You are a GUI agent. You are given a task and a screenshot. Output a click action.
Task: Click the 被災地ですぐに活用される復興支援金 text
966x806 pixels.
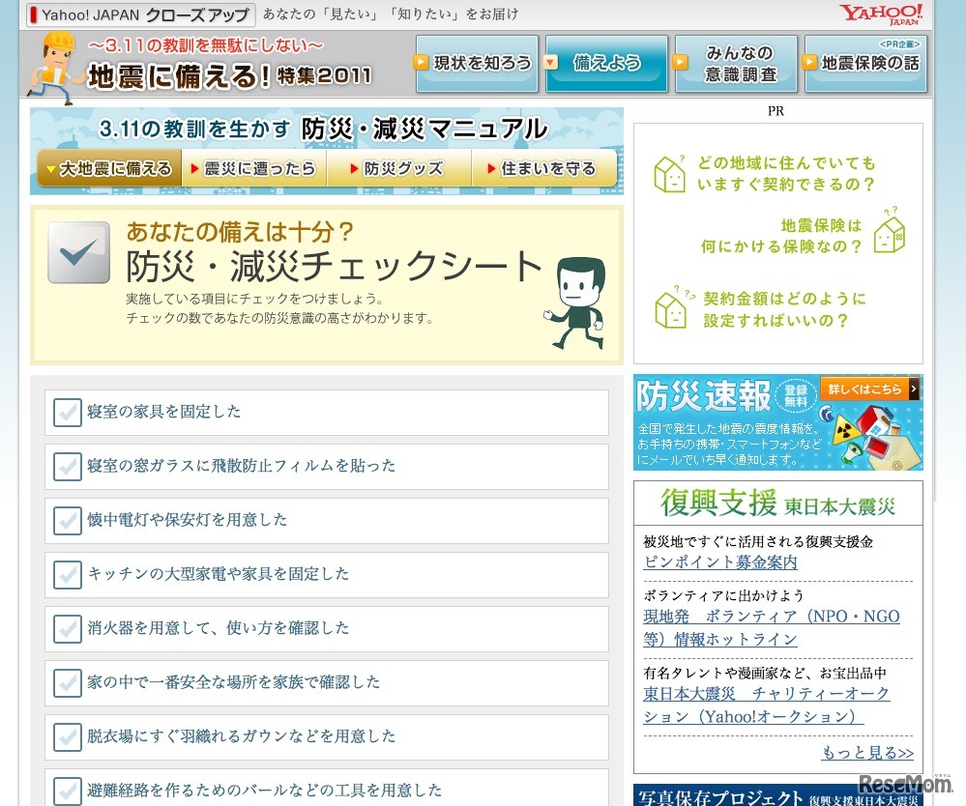pyautogui.click(x=758, y=542)
